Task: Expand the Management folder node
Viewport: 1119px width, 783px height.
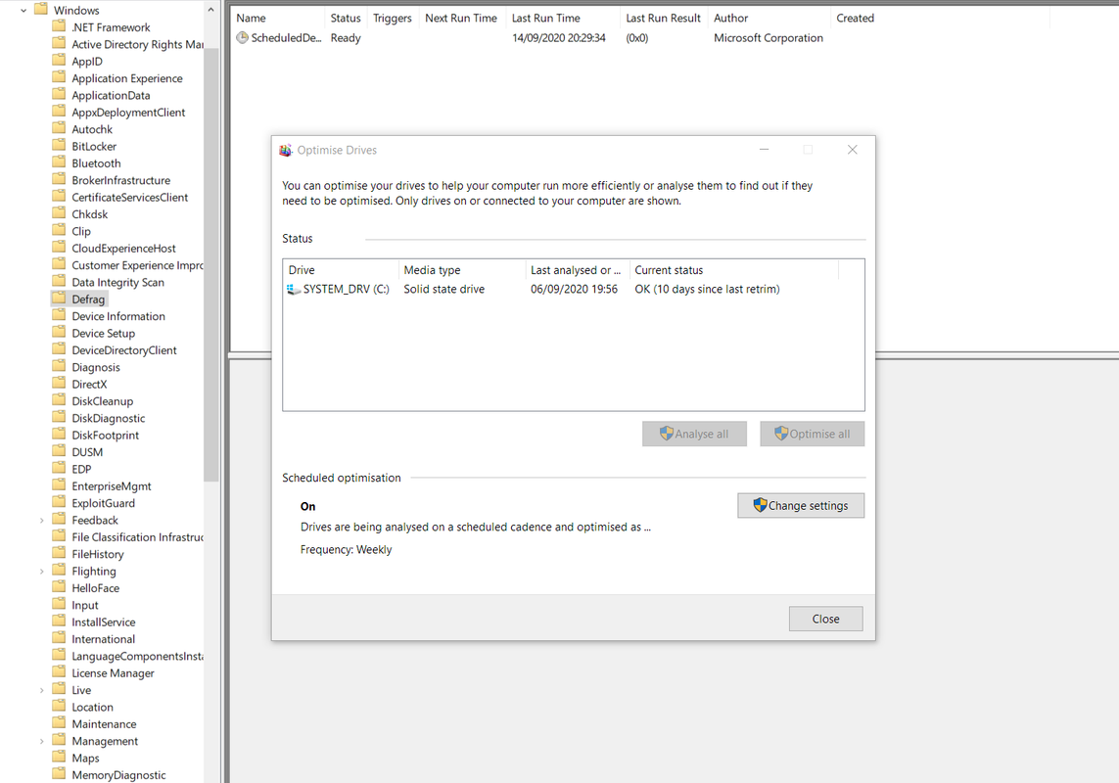Action: [41, 741]
